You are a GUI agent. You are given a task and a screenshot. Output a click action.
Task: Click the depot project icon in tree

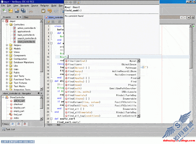click(7, 21)
